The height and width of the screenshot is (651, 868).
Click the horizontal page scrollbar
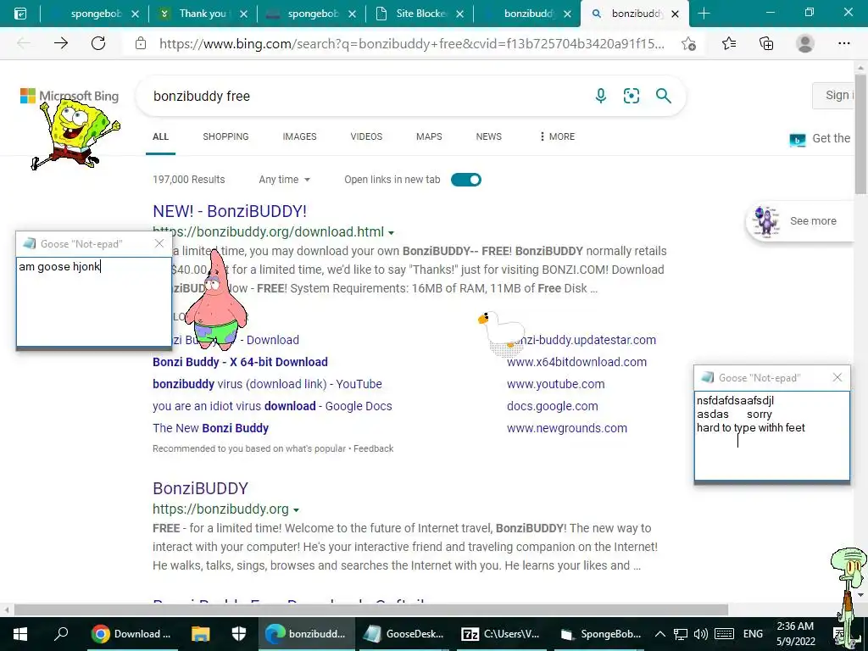coord(371,609)
